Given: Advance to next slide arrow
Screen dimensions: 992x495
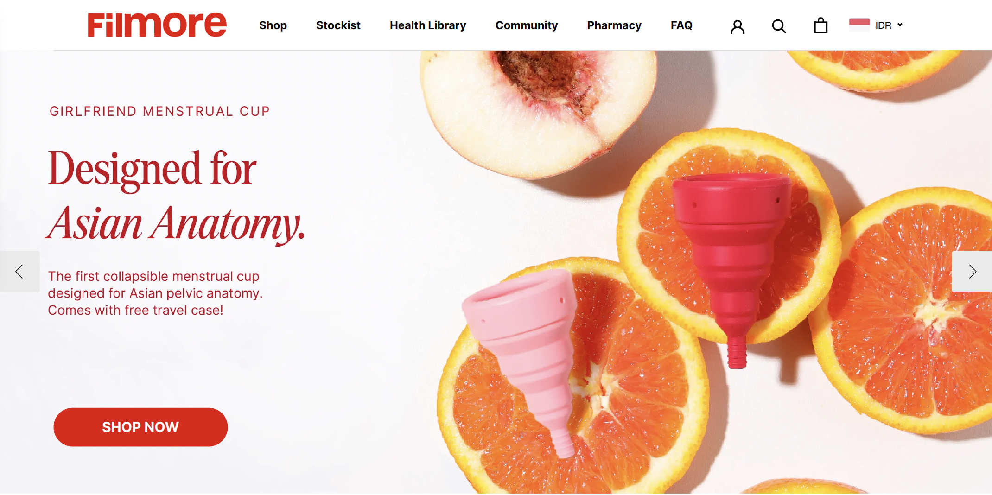Looking at the screenshot, I should [972, 272].
